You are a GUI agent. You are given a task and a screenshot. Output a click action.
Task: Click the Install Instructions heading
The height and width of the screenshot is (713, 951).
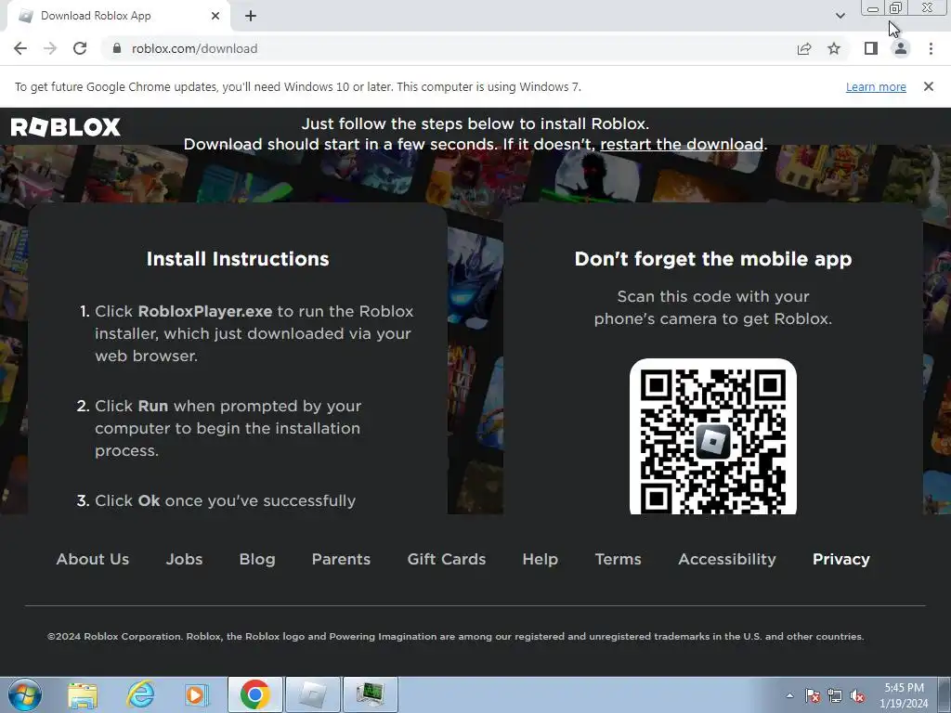[238, 259]
